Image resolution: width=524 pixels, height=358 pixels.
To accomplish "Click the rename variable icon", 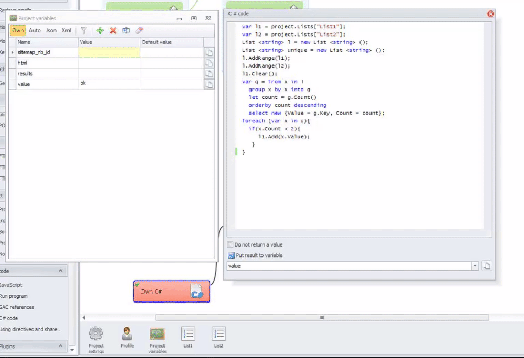I will 126,31.
